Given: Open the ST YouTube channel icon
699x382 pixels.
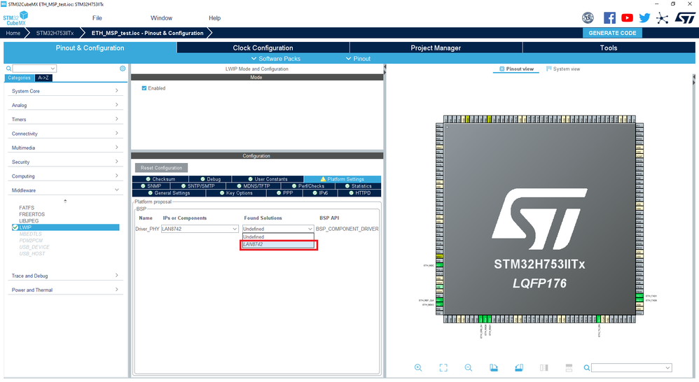Looking at the screenshot, I should tap(628, 17).
